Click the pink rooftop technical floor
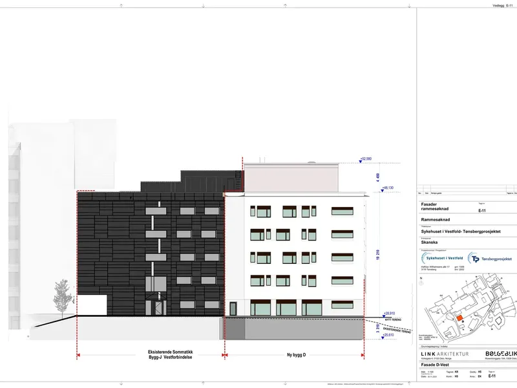The height and width of the screenshot is (388, 517). pos(291,177)
